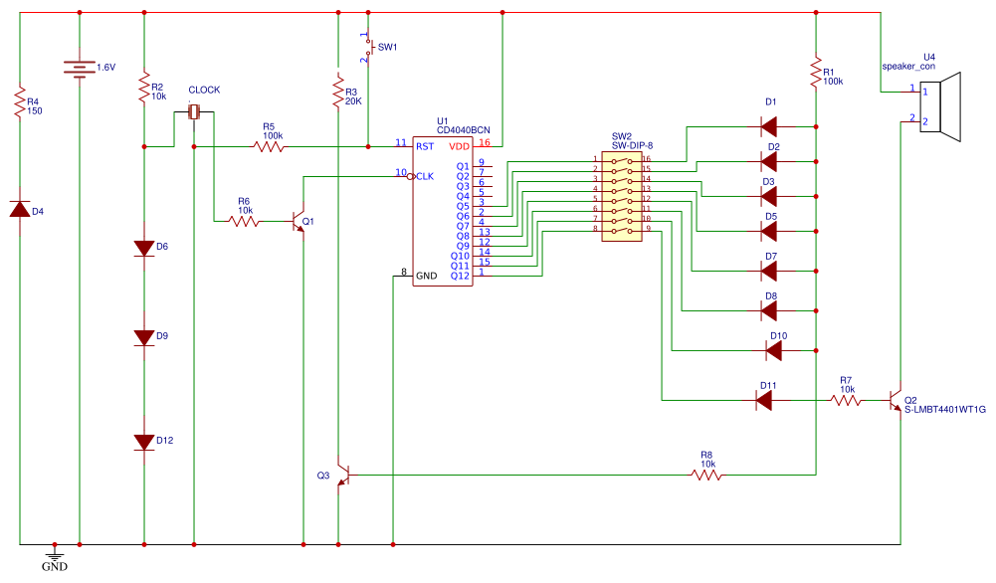Select diode D10

[774, 350]
